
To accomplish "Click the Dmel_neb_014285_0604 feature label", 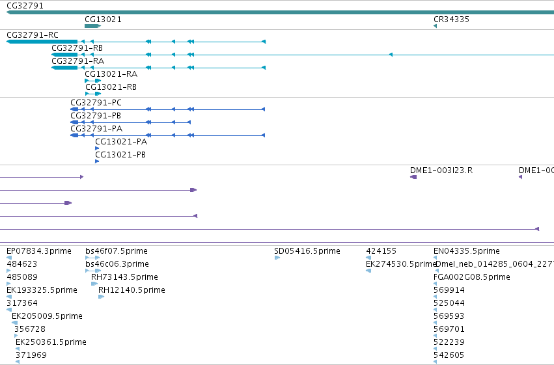I will (x=495, y=264).
